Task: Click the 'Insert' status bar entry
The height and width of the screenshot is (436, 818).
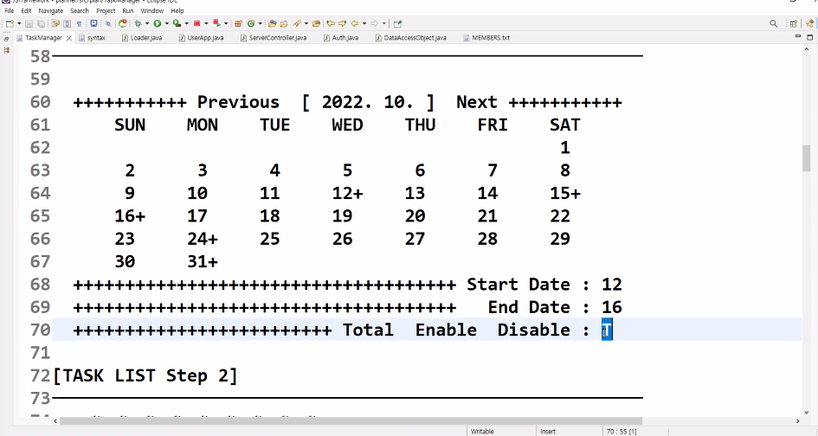Action: click(548, 432)
